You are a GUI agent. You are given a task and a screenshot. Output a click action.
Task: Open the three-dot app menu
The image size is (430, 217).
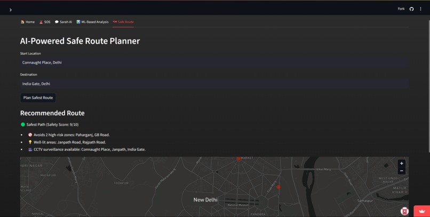click(420, 9)
